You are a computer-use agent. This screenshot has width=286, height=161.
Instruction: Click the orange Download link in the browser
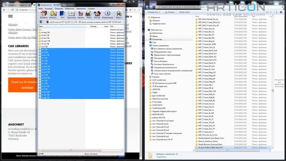click(x=27, y=88)
